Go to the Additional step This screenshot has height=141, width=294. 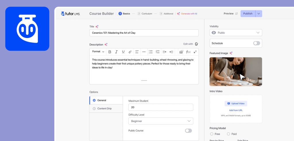coord(166,14)
